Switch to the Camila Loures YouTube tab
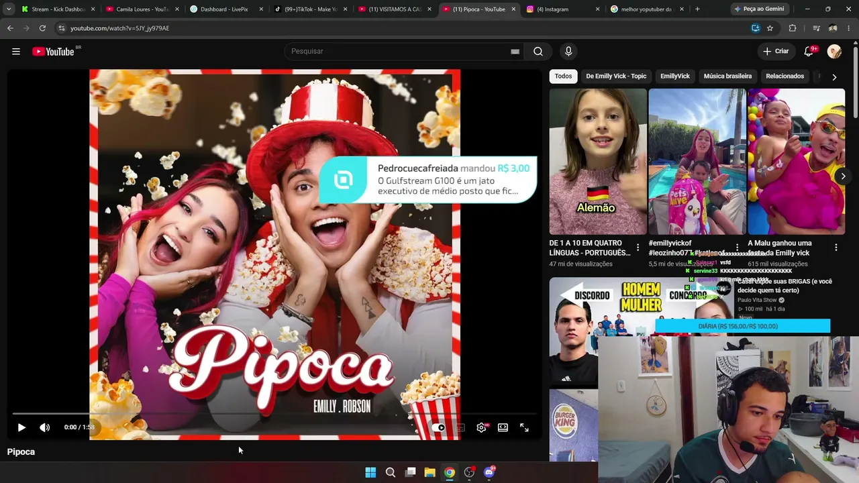 pyautogui.click(x=142, y=9)
